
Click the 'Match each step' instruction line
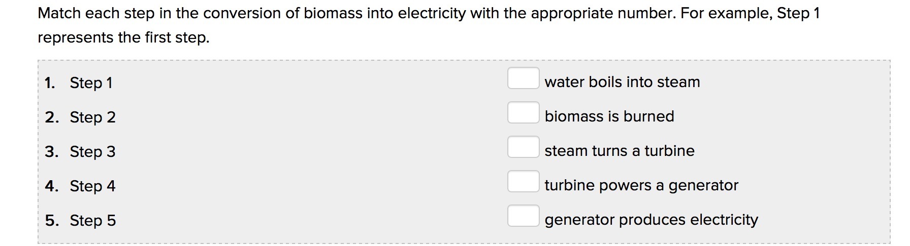pyautogui.click(x=429, y=13)
